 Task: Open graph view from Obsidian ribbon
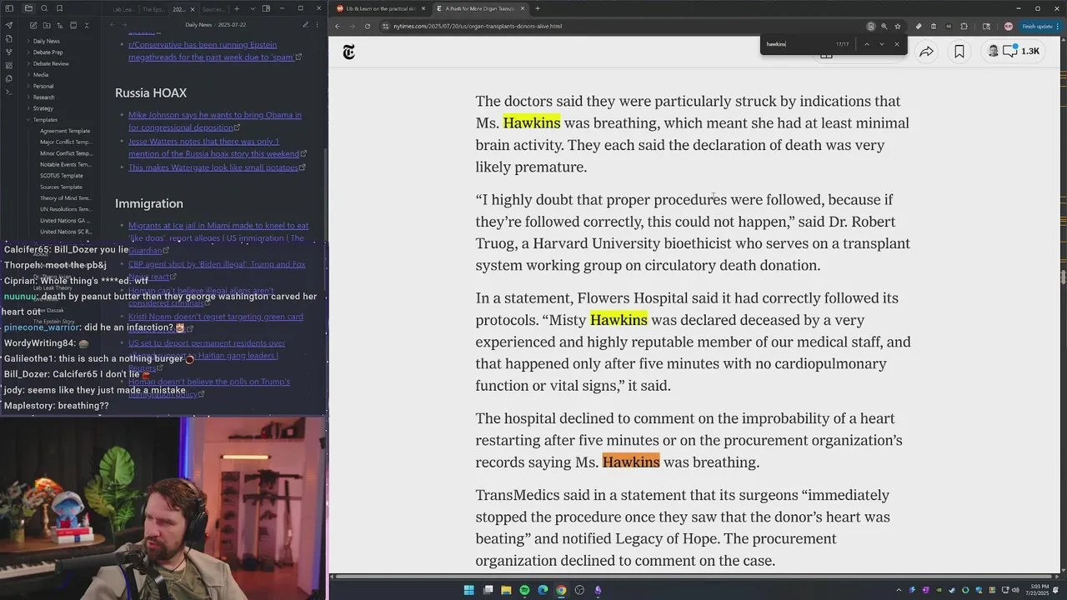(x=9, y=52)
